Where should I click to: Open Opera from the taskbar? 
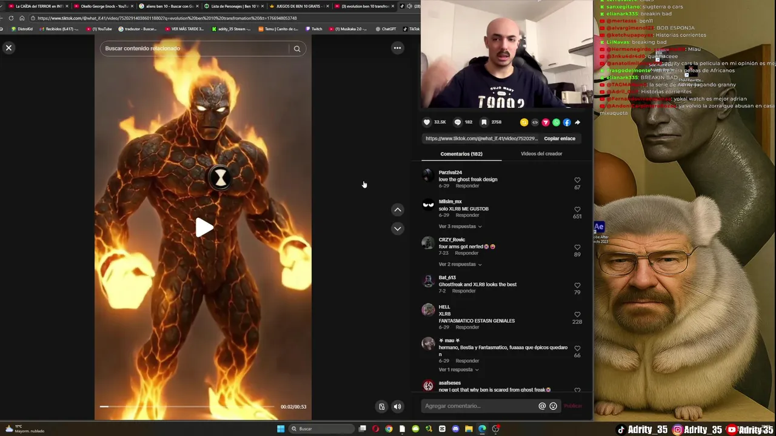point(376,429)
